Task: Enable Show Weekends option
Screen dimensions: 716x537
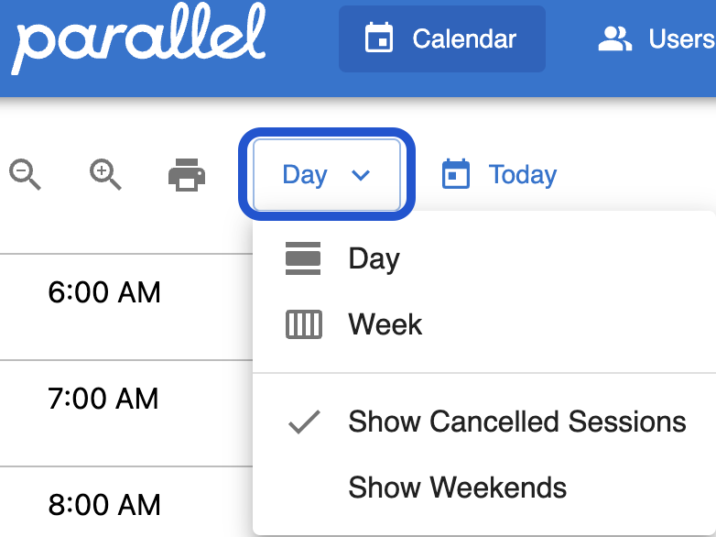Action: point(457,488)
